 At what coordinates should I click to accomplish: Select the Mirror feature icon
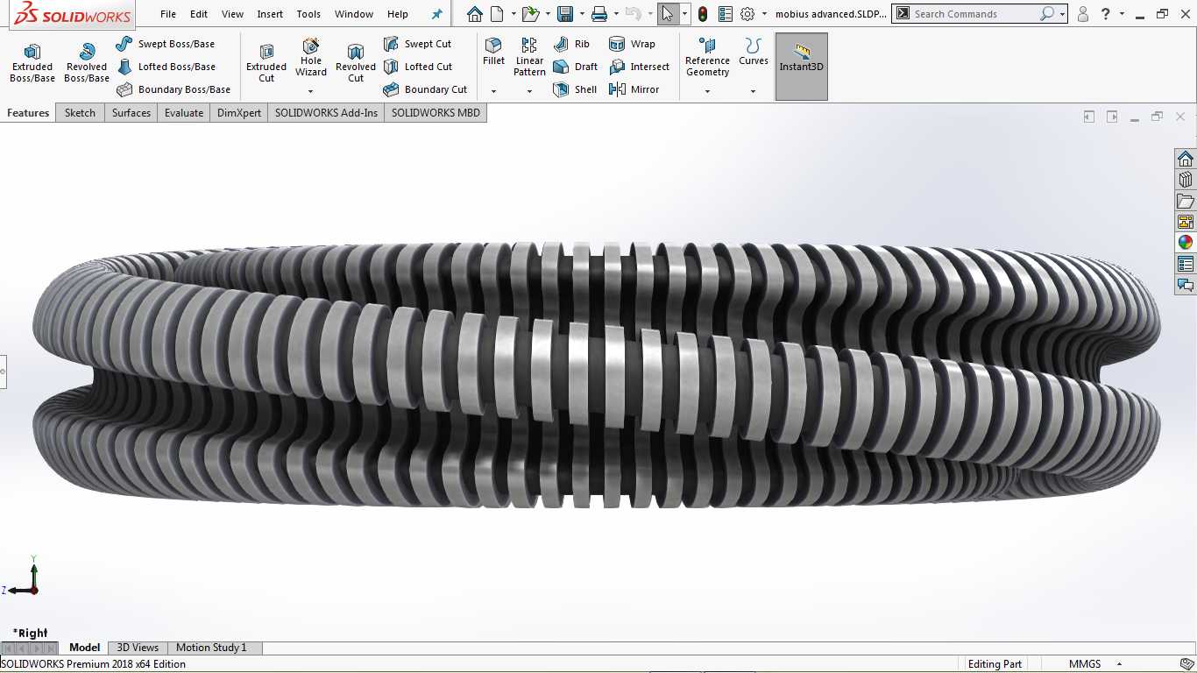point(634,89)
